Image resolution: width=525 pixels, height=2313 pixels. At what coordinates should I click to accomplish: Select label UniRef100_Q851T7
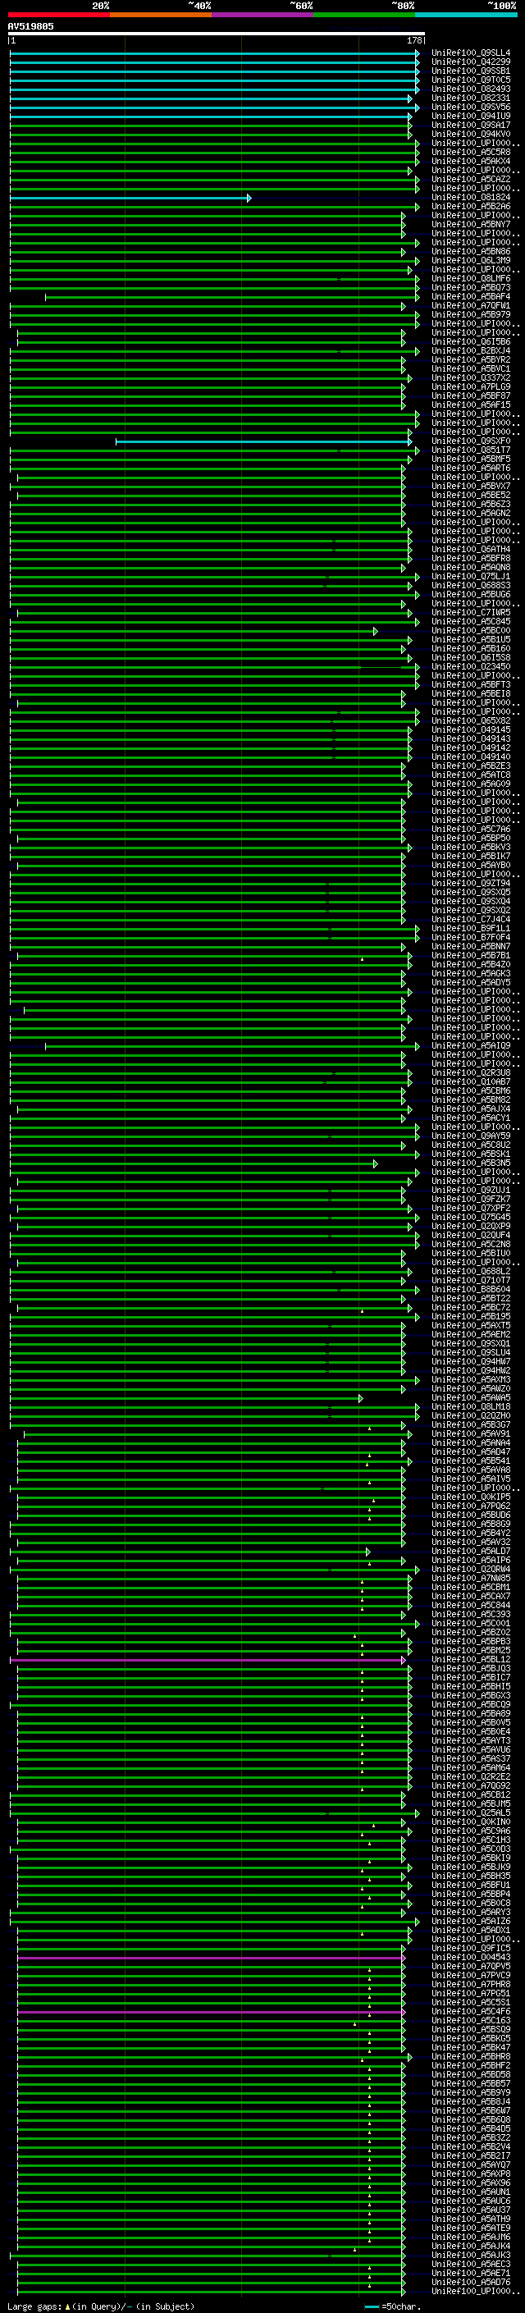[471, 450]
